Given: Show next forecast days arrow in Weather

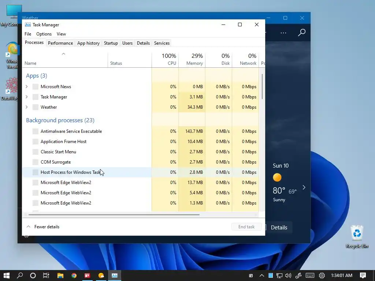Looking at the screenshot, I should tap(304, 187).
